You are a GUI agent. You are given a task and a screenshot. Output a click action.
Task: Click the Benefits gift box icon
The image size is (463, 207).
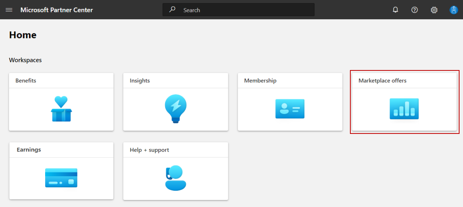tap(61, 109)
